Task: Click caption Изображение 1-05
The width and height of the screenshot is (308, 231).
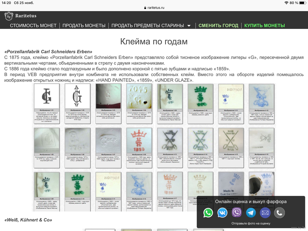Action: (47, 155)
